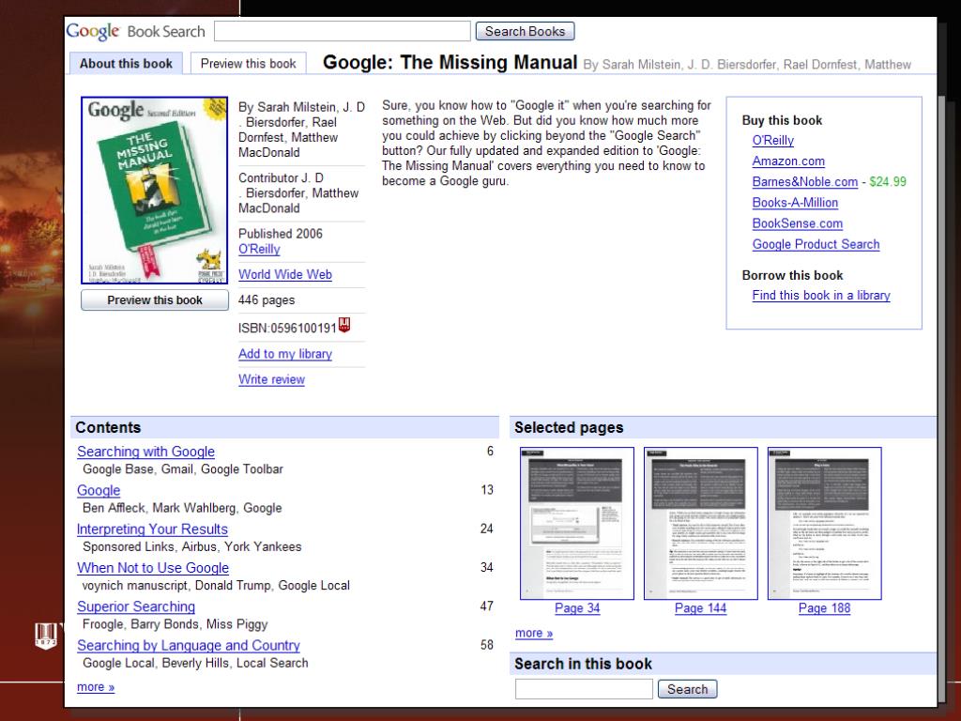
Task: Click the Sponsored Links, Airbus, York Yankees line
Action: pyautogui.click(x=191, y=546)
